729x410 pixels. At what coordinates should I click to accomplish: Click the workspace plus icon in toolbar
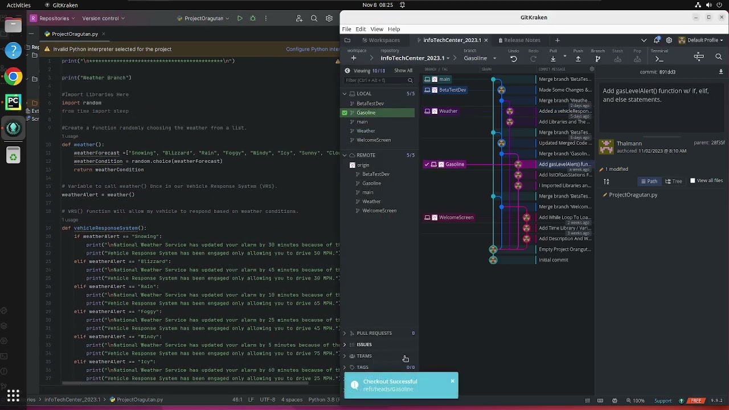(354, 58)
